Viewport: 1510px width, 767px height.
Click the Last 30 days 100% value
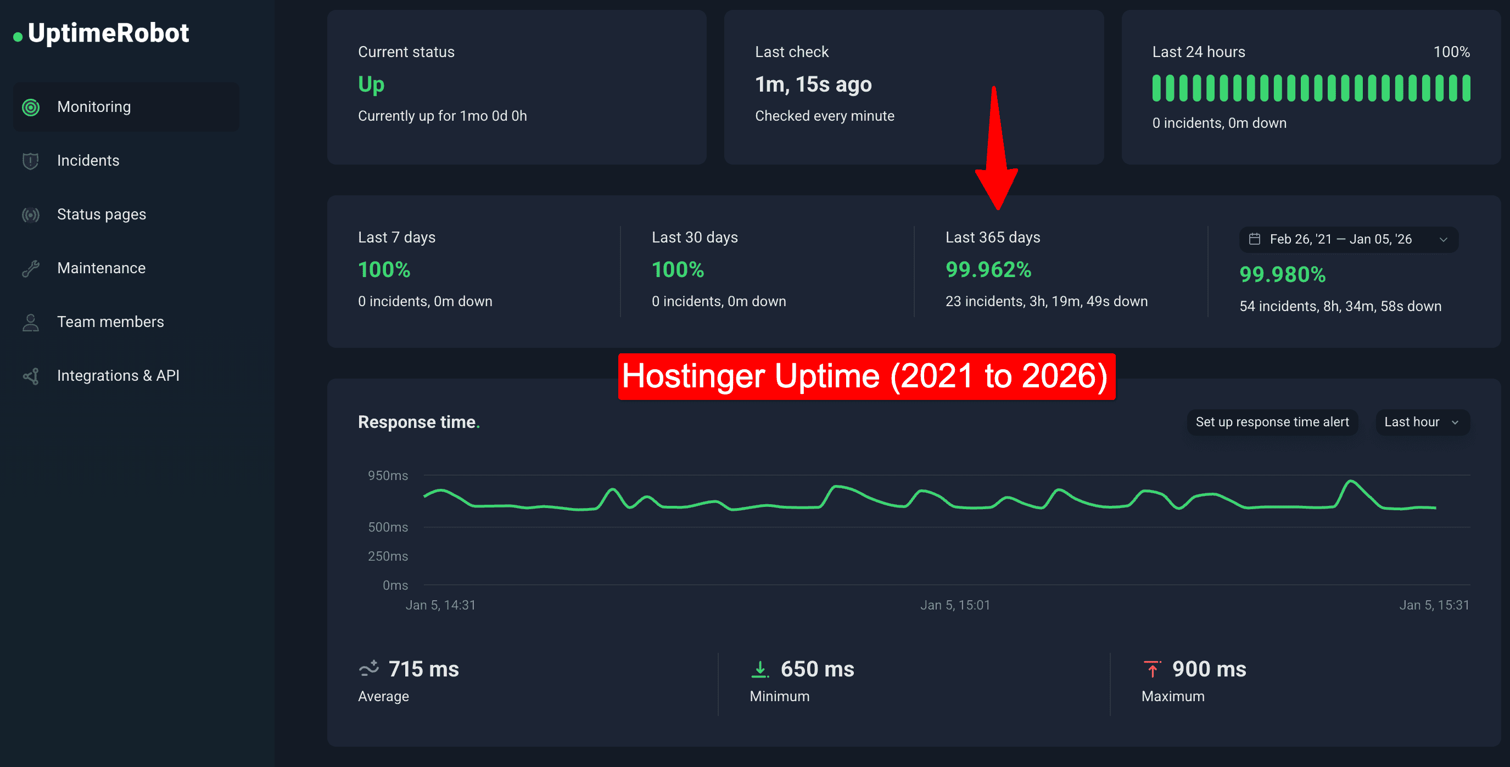point(678,269)
